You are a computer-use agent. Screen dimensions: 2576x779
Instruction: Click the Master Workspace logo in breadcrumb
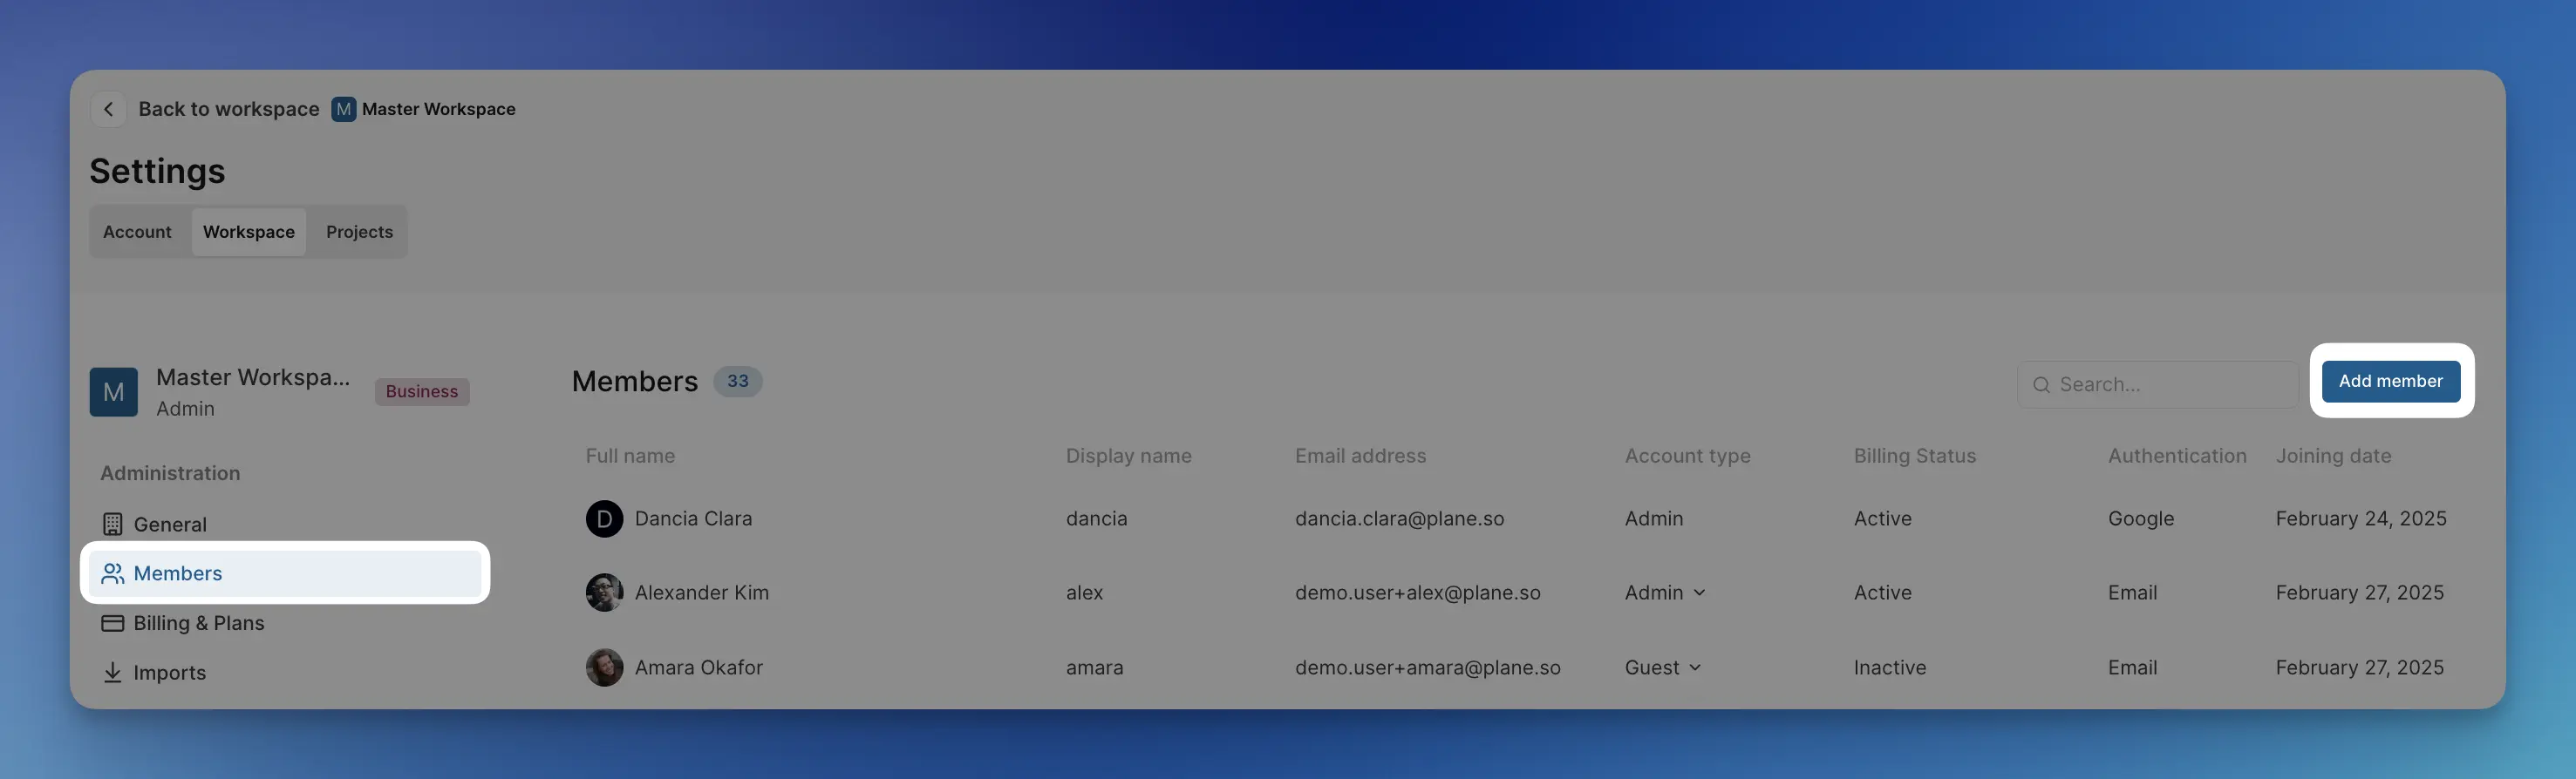pos(343,109)
